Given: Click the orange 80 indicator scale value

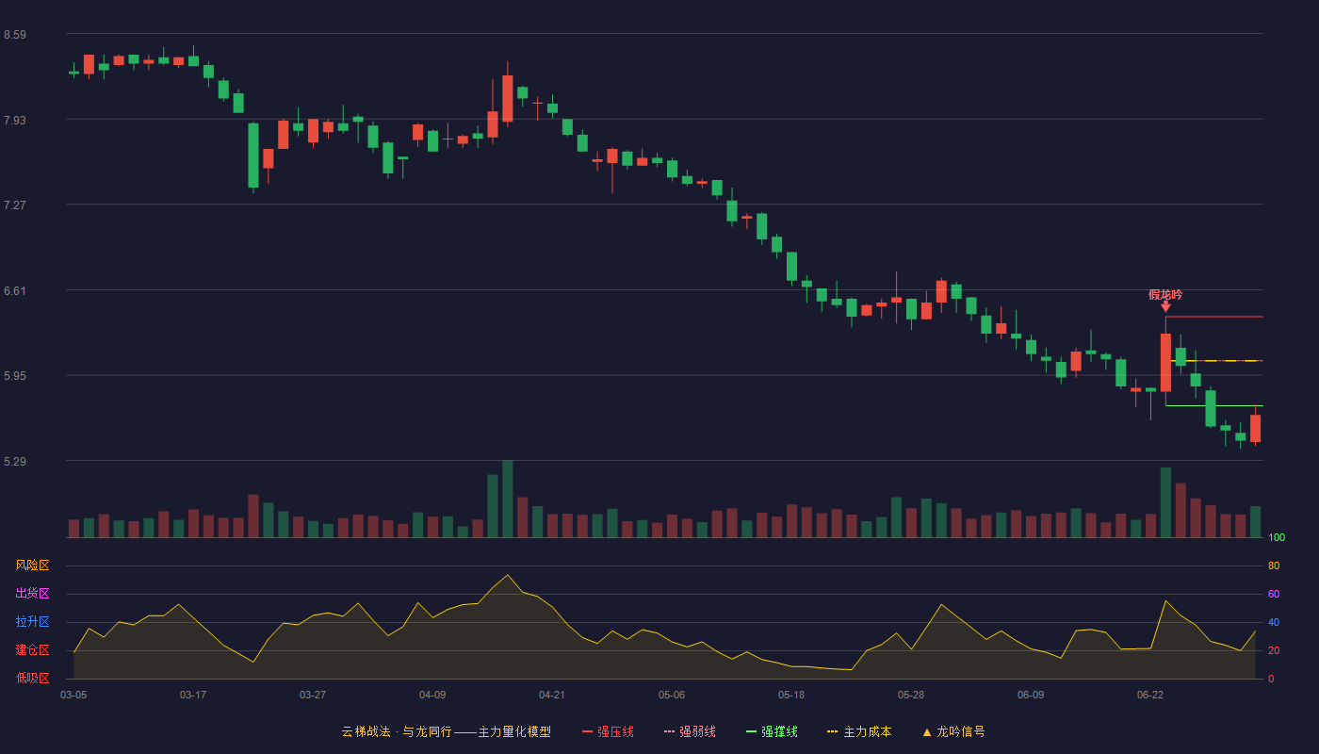Looking at the screenshot, I should click(1274, 566).
